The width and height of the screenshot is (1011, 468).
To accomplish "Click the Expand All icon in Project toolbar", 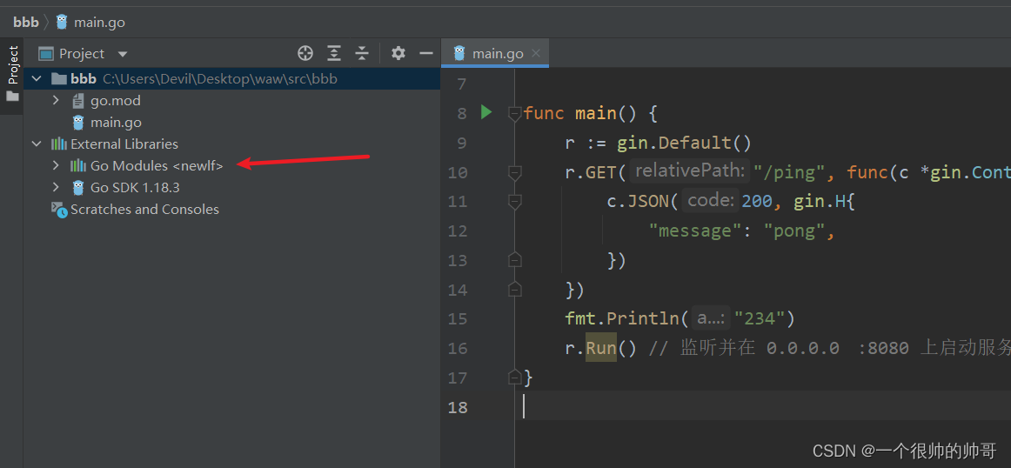I will coord(333,54).
